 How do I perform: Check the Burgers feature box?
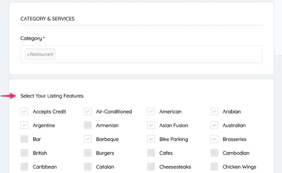[x=88, y=153]
